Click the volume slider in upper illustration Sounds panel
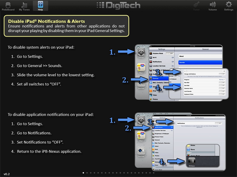 coord(204,71)
